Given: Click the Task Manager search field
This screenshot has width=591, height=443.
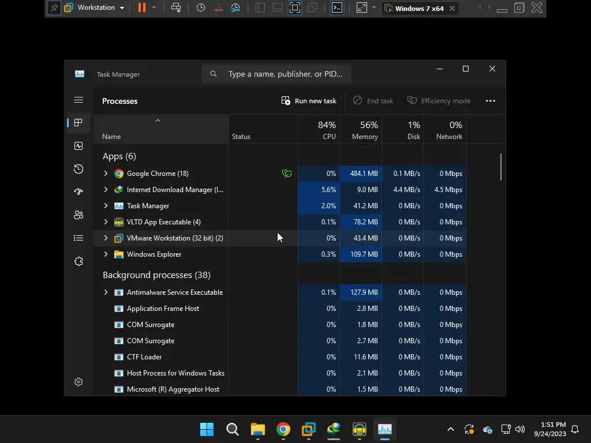Looking at the screenshot, I should [276, 74].
